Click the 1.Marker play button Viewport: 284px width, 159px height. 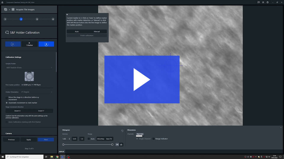[29, 44]
